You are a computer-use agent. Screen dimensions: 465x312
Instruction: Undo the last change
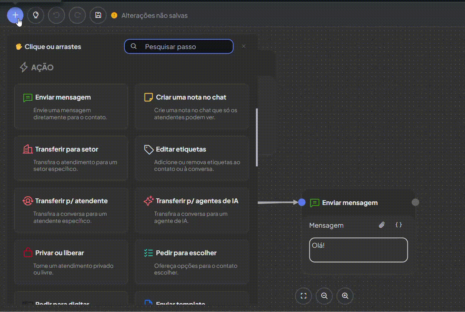point(56,15)
